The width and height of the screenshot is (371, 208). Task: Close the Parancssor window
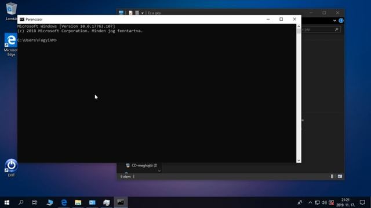294,19
